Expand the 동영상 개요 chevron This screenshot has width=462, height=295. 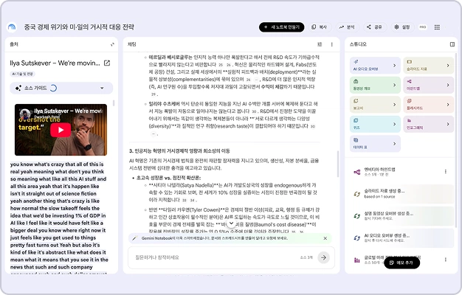click(x=395, y=85)
